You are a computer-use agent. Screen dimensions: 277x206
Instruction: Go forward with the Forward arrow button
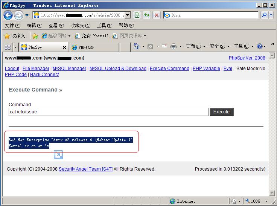pos(18,15)
